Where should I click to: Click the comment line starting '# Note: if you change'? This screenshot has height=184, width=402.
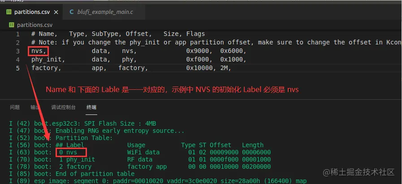(216, 42)
